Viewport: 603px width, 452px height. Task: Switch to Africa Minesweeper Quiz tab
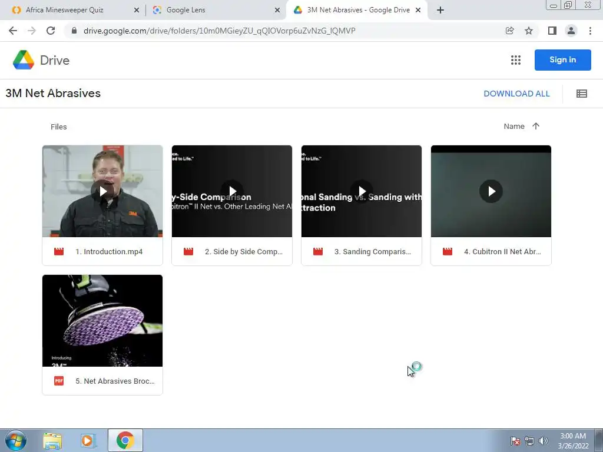click(65, 10)
